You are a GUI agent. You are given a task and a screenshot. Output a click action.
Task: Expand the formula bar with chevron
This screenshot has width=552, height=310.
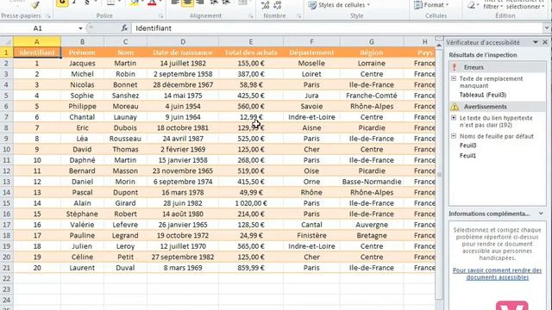[547, 28]
